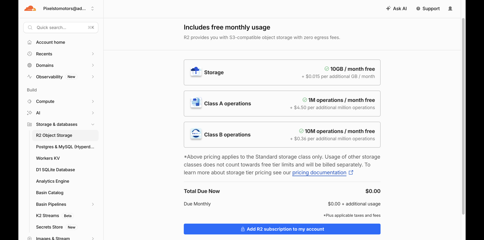Click the Ask AI button
This screenshot has height=240, width=484.
coord(396,8)
